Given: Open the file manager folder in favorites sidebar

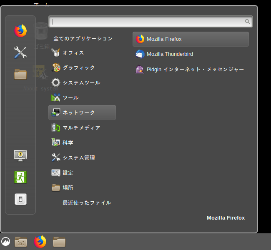Looking at the screenshot, I should tap(20, 75).
